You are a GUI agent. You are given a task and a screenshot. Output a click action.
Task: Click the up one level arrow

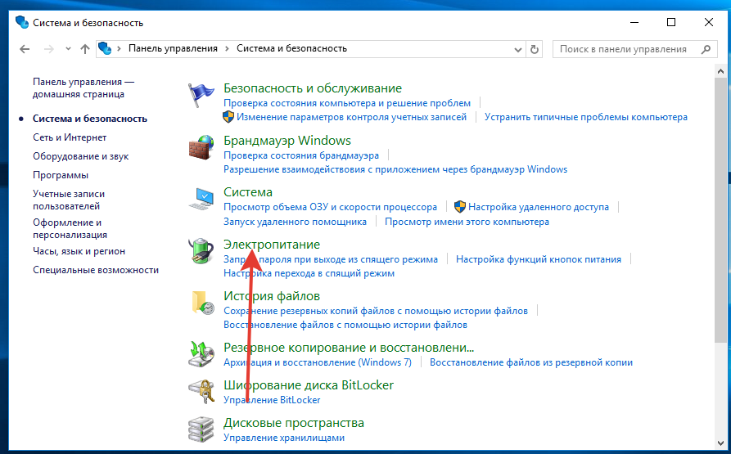pos(85,49)
